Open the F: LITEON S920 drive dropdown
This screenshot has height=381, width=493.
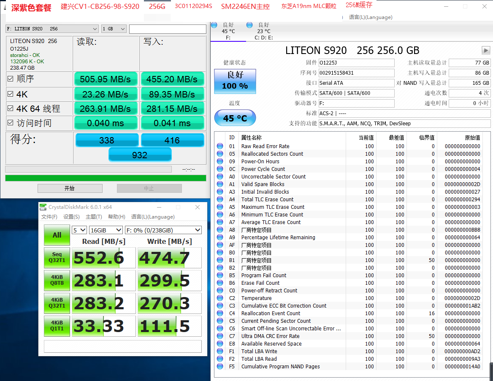point(52,29)
